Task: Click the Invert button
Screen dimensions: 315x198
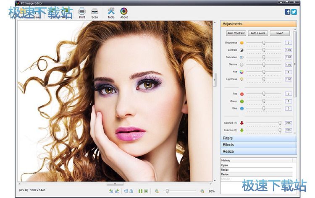Action: click(280, 33)
